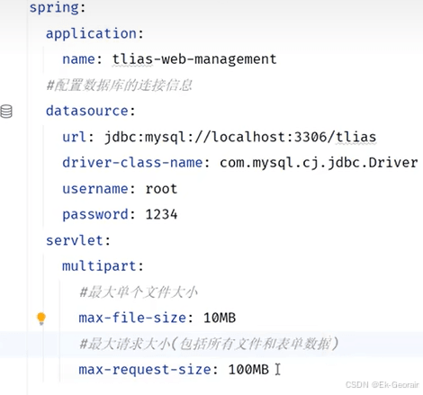Screen dimensions: 423x395
Task: Click the max request size comment line
Action: click(209, 344)
